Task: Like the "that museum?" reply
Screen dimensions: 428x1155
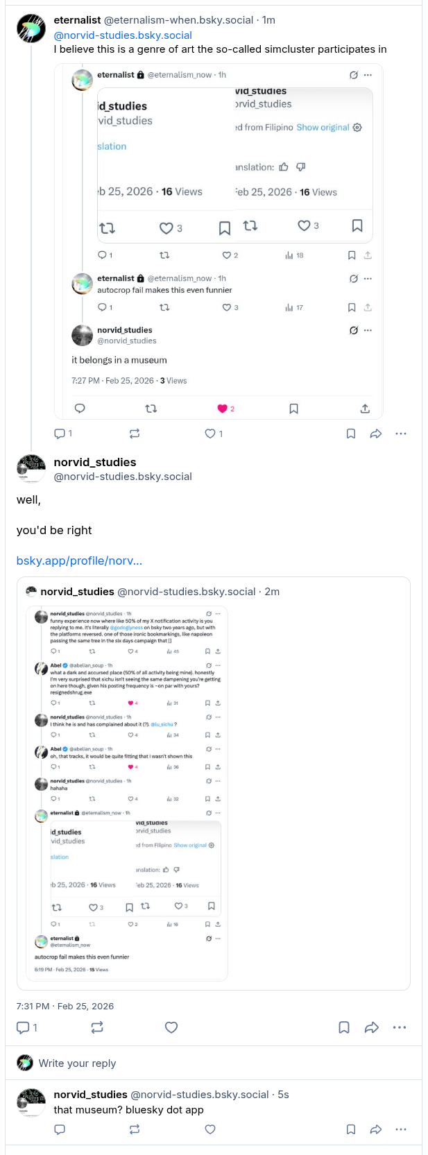Action: pyautogui.click(x=210, y=1129)
